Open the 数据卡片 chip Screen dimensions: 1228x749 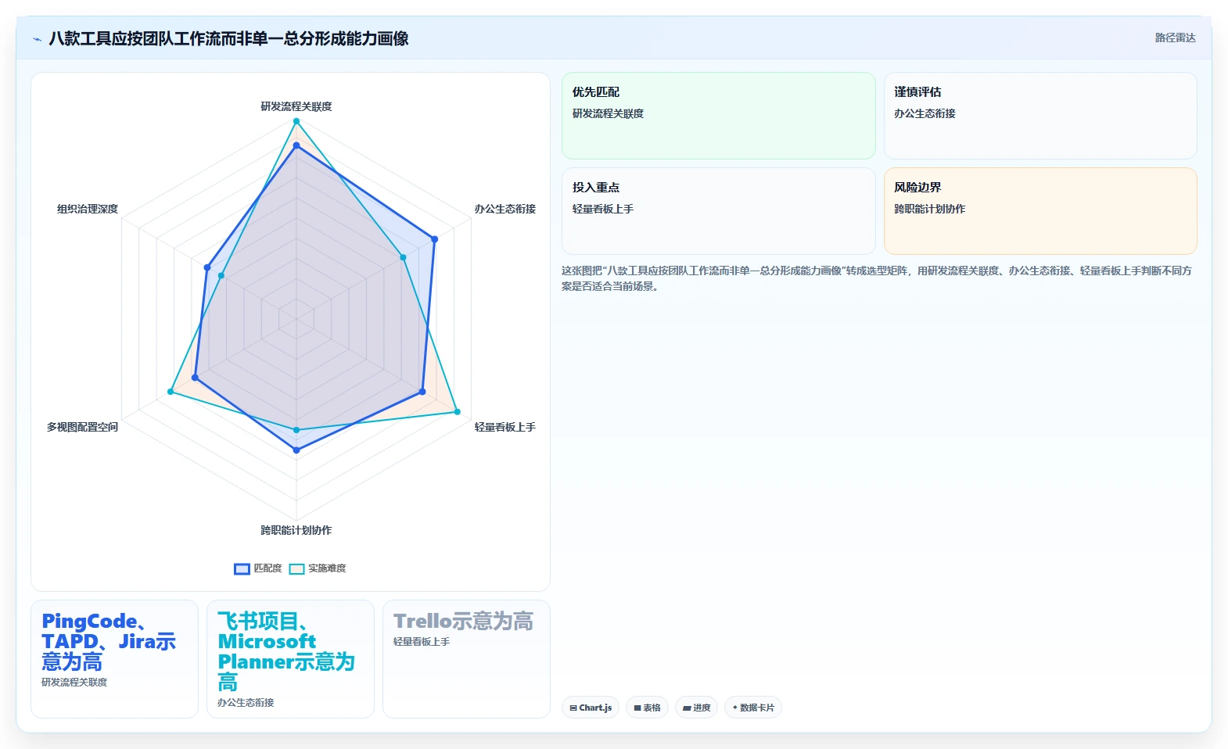point(753,708)
